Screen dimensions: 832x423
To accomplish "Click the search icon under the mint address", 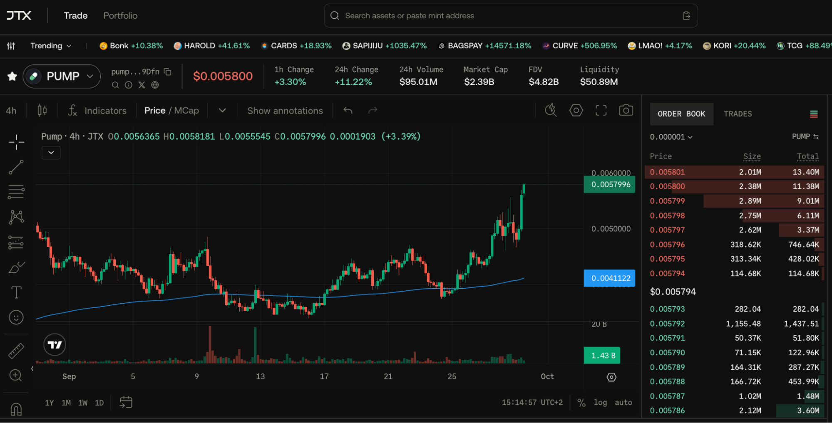I will (115, 85).
